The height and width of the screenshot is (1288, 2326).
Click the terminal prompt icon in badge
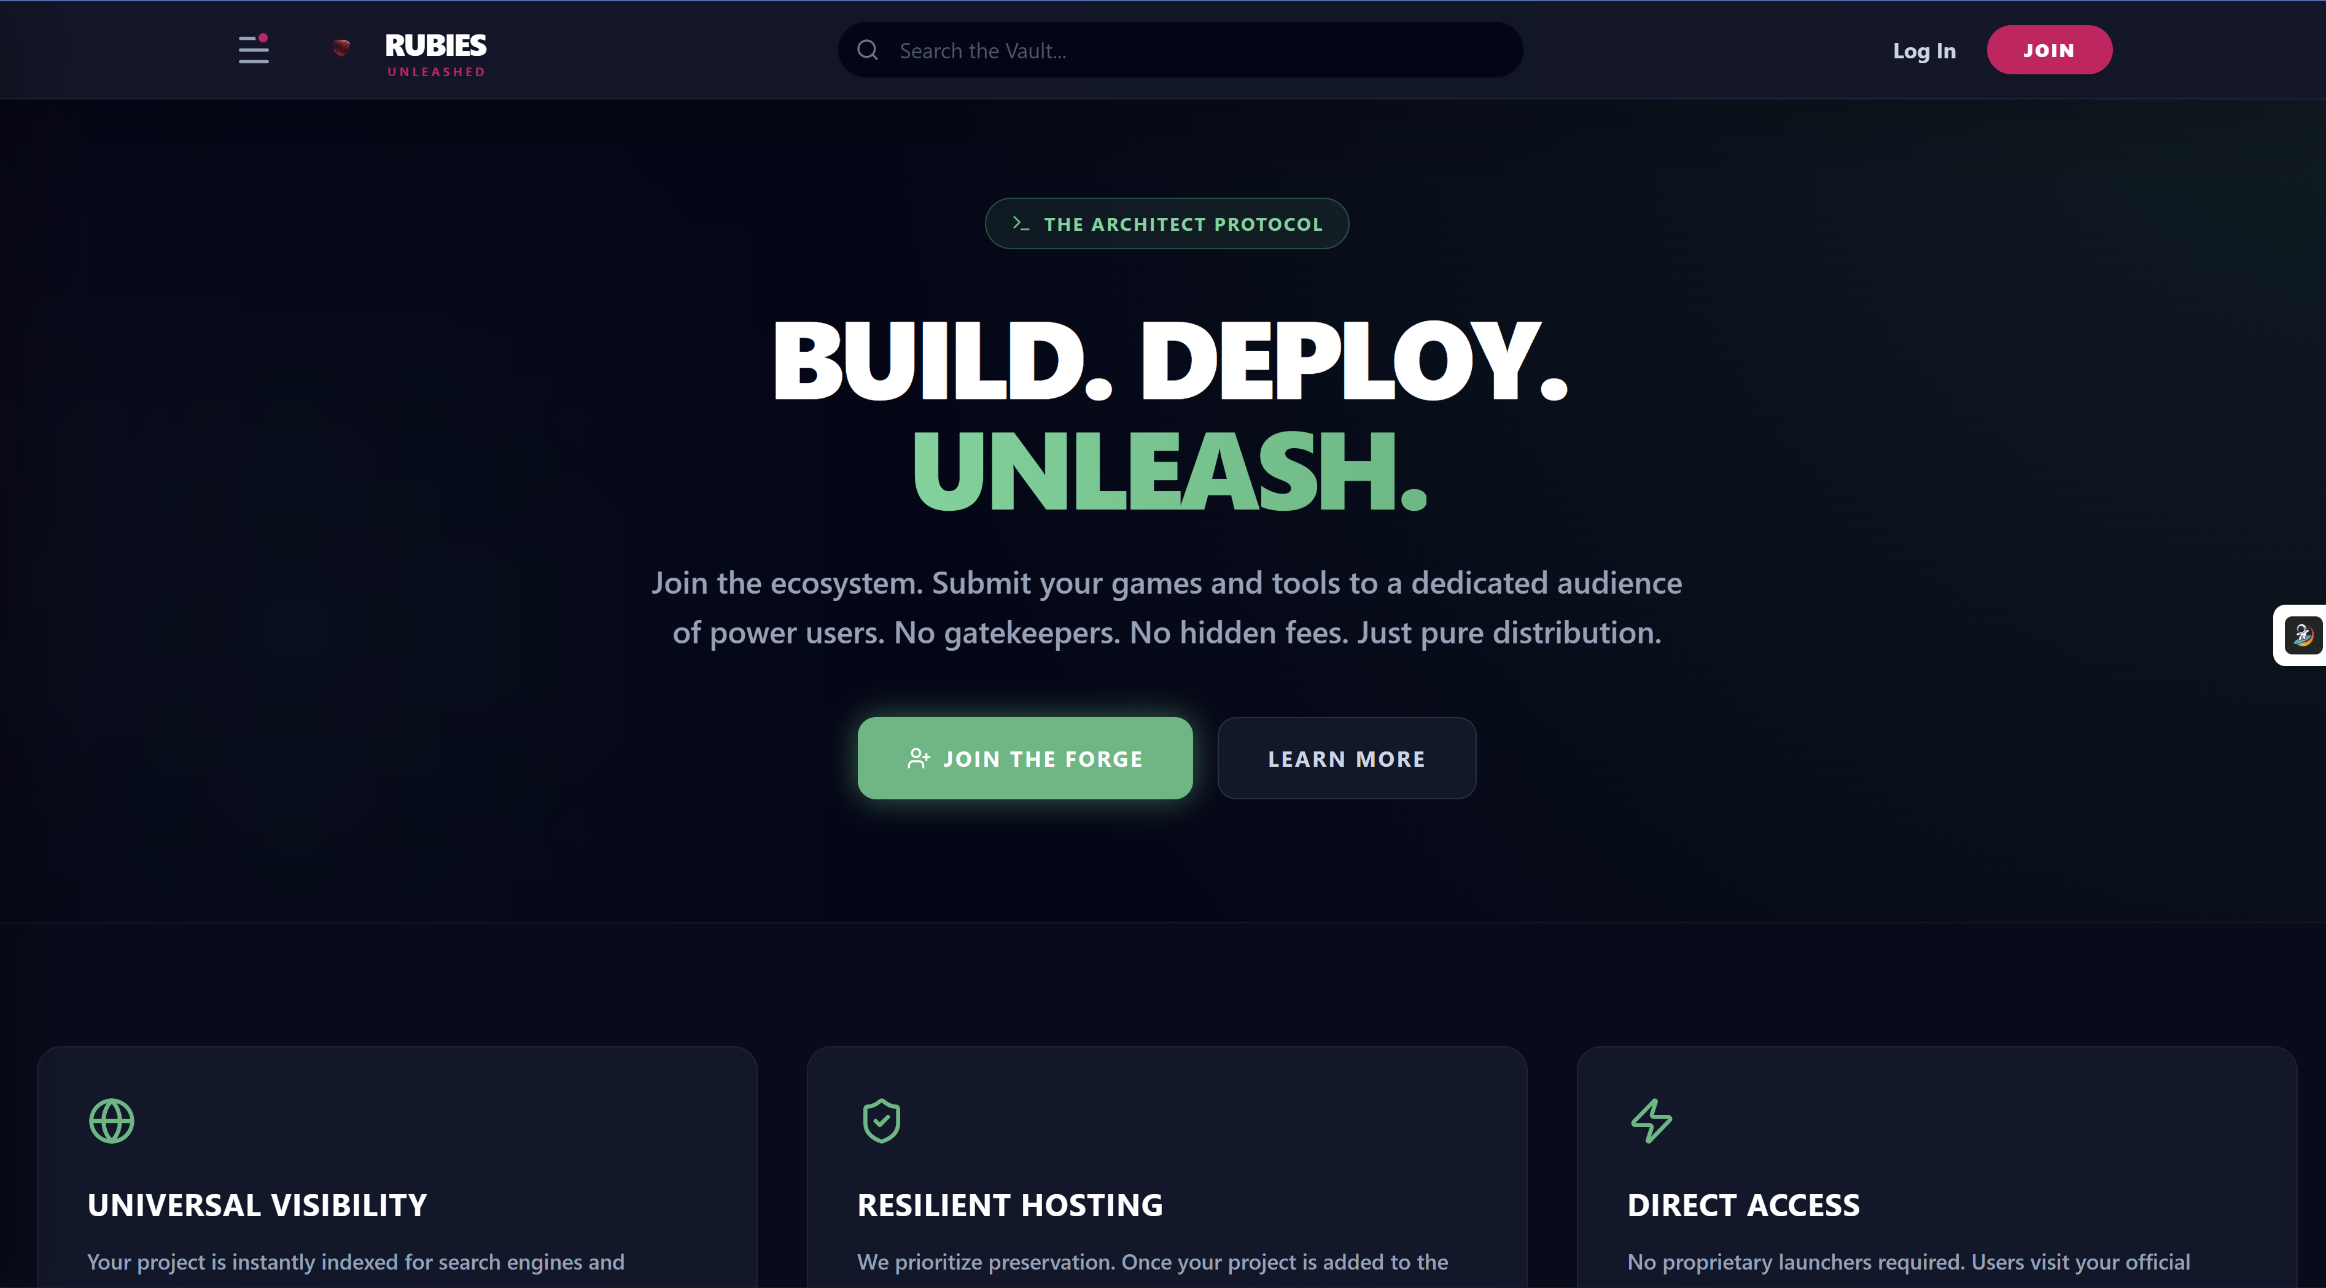click(x=1021, y=223)
